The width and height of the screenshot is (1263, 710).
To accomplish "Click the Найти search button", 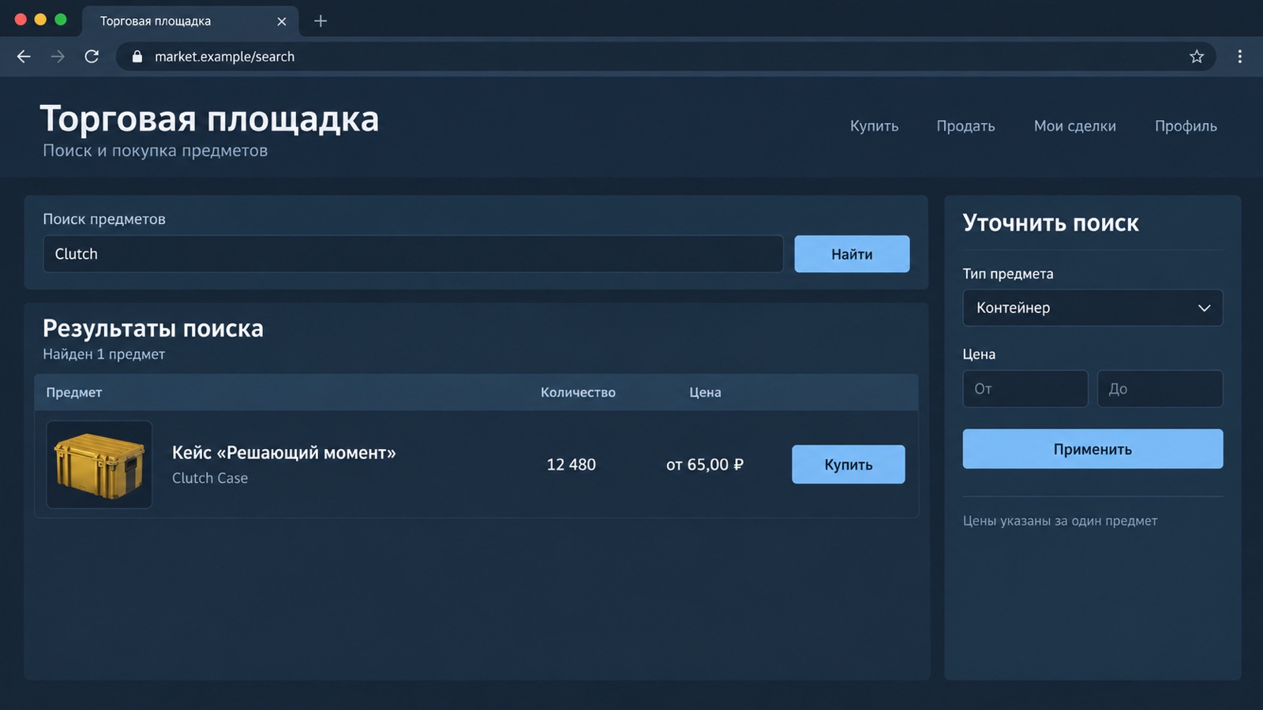I will [x=852, y=254].
